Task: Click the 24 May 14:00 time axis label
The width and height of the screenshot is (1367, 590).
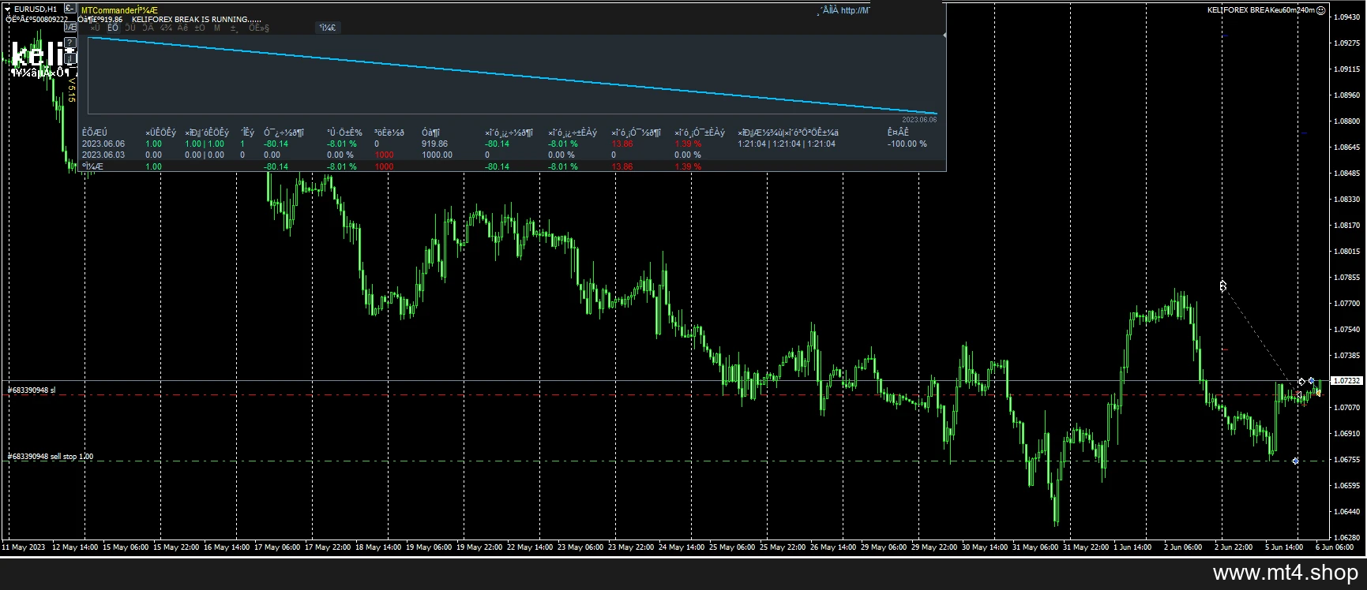Action: 683,547
